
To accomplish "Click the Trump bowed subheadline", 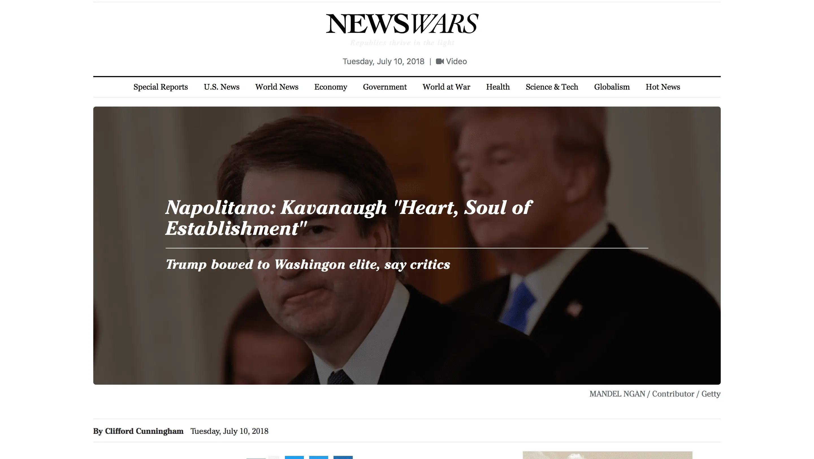I will coord(308,265).
